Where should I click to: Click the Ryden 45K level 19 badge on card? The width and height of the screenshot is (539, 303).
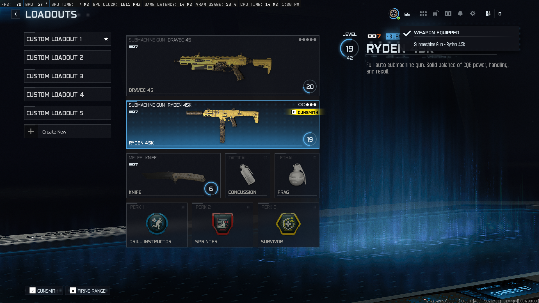(x=310, y=139)
